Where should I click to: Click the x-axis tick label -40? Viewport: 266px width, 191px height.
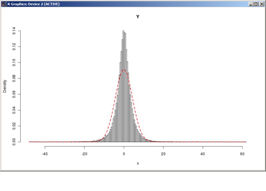point(45,154)
